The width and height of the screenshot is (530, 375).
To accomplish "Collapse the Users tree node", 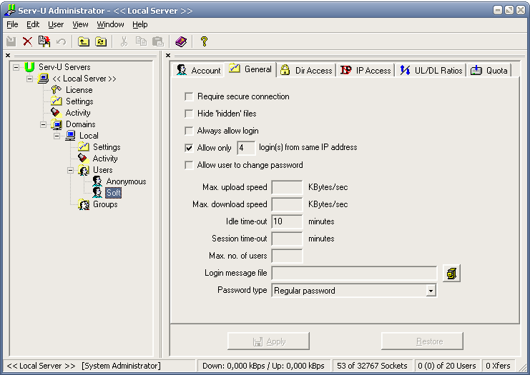I will 70,171.
